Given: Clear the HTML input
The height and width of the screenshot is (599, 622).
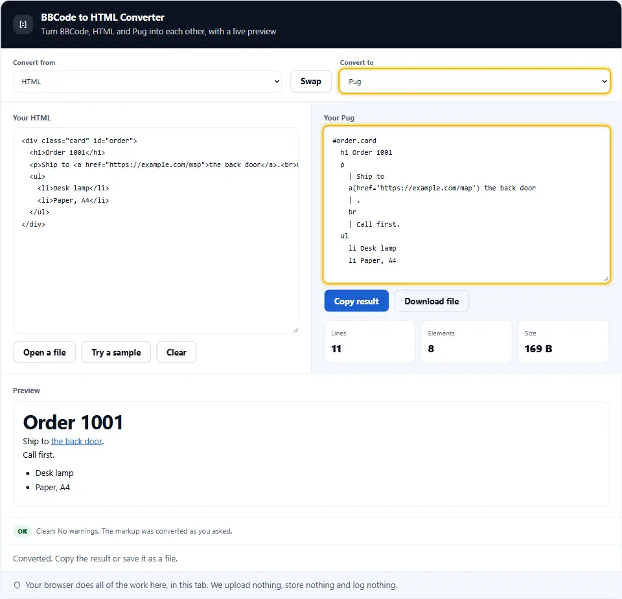Looking at the screenshot, I should 176,352.
